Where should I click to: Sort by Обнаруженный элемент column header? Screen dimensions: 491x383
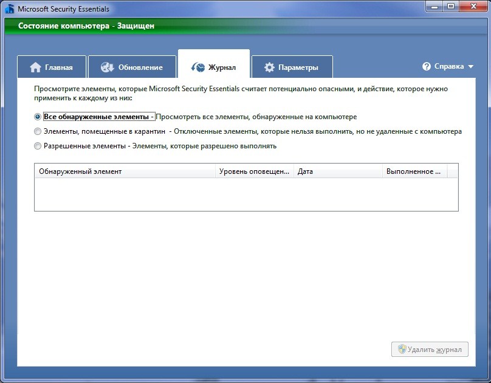click(x=125, y=171)
